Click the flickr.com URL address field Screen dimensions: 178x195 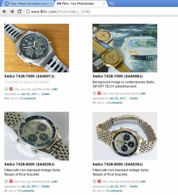pyautogui.click(x=101, y=12)
